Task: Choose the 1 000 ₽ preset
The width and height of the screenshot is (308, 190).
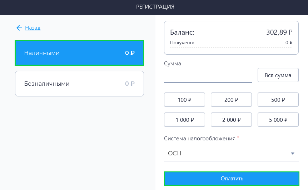Action: (184, 120)
